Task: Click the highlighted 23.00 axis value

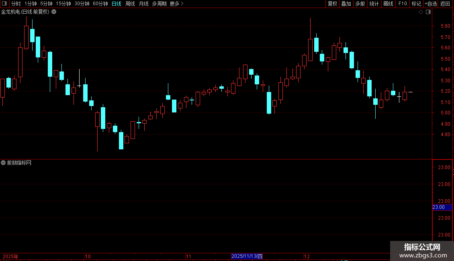Action: pos(442,207)
